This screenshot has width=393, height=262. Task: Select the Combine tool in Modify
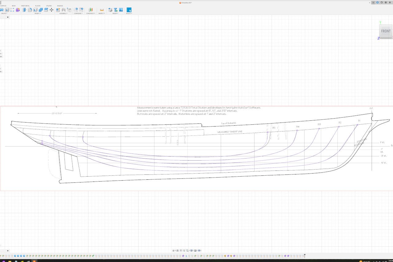point(41,10)
